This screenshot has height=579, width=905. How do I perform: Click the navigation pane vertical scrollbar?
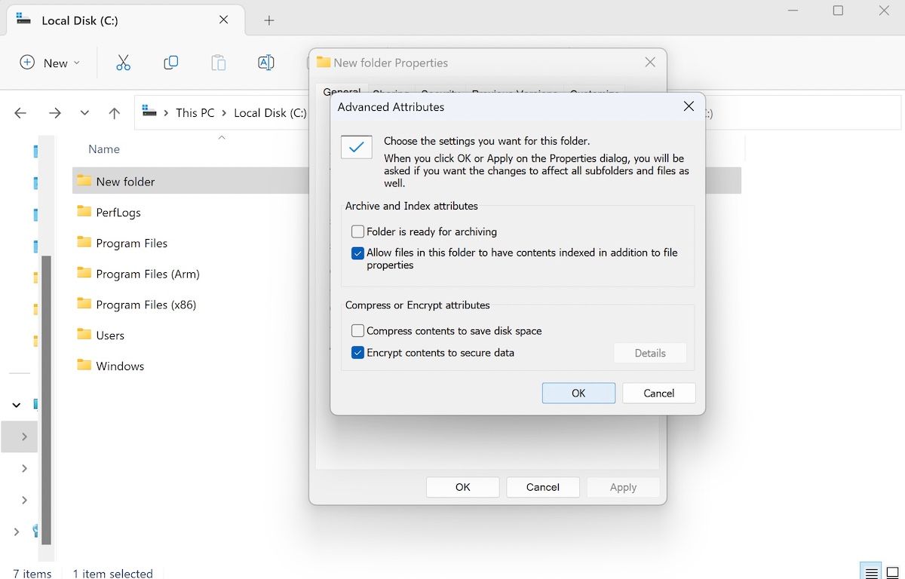pyautogui.click(x=47, y=400)
